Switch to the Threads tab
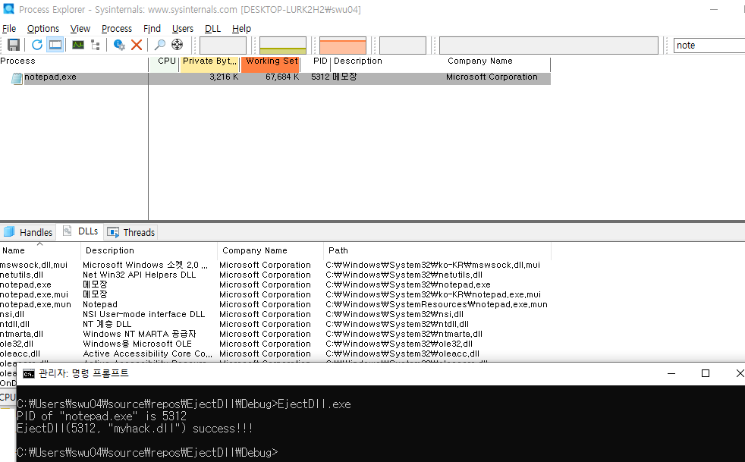745x462 pixels. point(131,232)
